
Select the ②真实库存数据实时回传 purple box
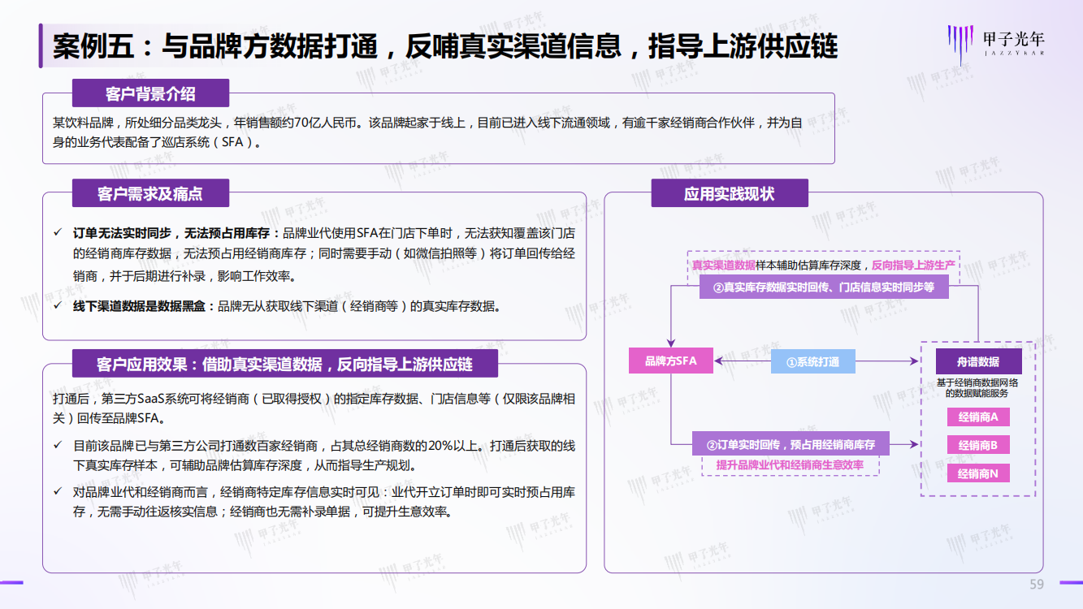[x=824, y=287]
